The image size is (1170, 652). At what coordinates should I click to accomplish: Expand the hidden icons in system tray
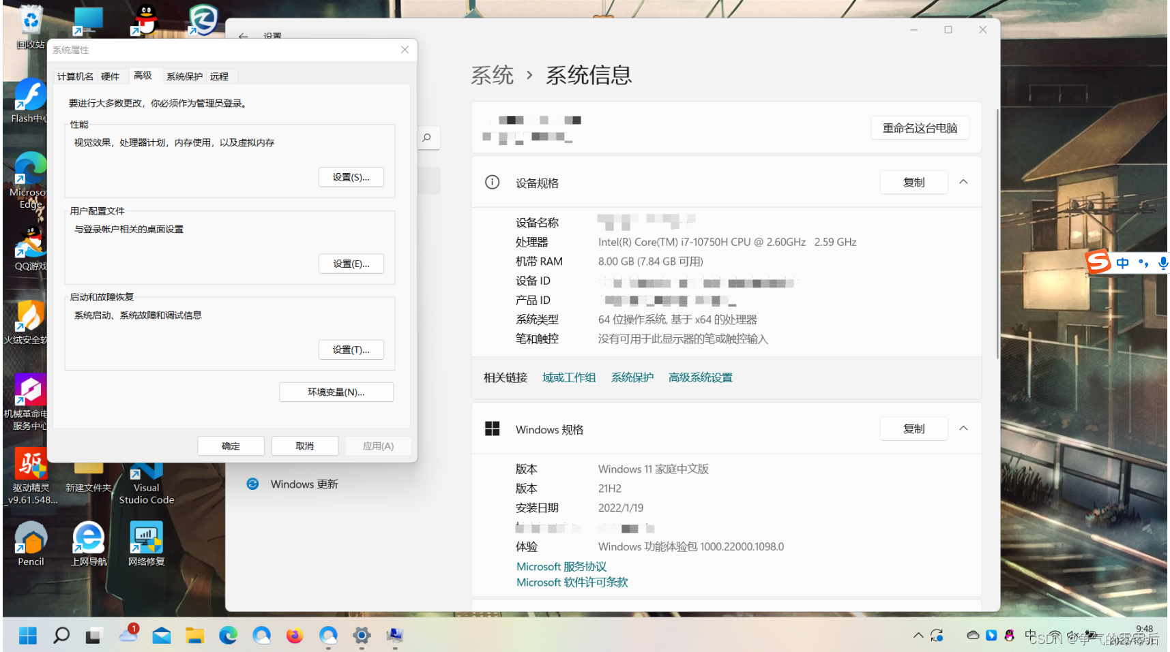click(918, 635)
